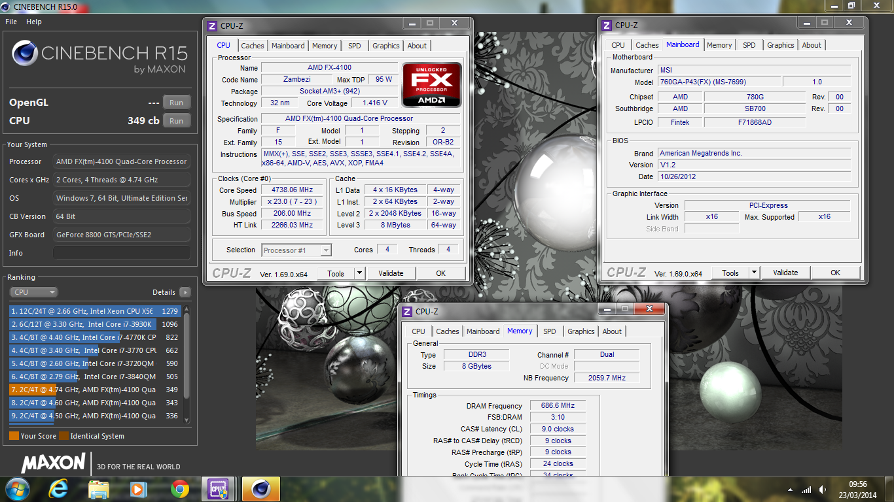The height and width of the screenshot is (502, 894).
Task: Click the brown Identical System legend swatch
Action: click(x=63, y=436)
